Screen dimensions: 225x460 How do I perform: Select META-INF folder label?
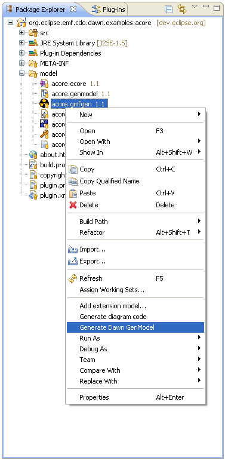[54, 63]
